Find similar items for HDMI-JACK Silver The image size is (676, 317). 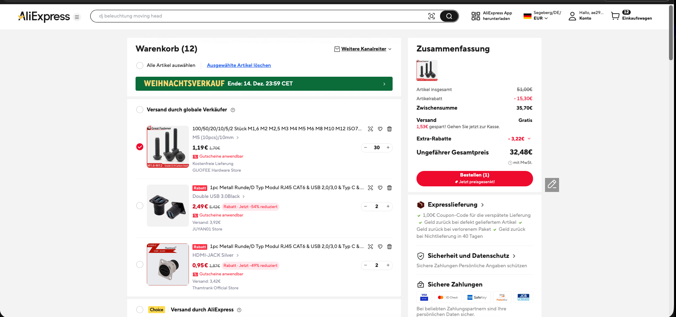[370, 247]
